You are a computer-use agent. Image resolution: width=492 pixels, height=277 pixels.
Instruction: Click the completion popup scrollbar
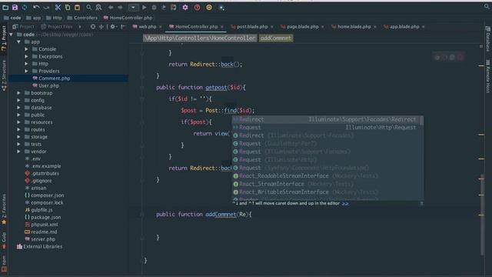click(x=421, y=120)
